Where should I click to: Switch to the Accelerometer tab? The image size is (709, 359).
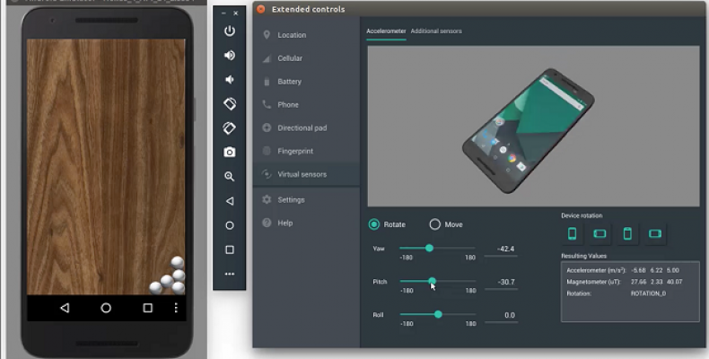[x=386, y=31]
